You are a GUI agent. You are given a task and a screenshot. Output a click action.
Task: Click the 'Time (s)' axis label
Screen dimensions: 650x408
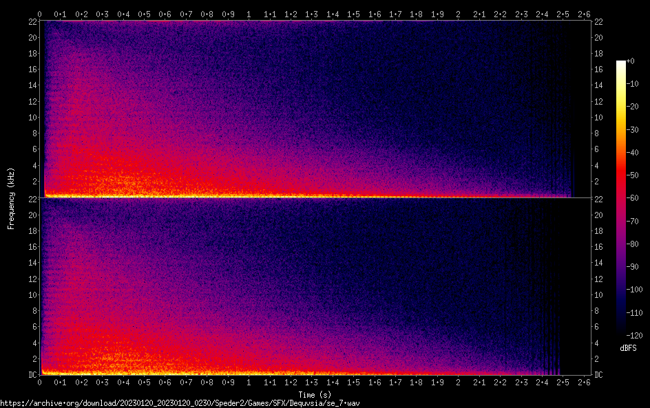316,394
